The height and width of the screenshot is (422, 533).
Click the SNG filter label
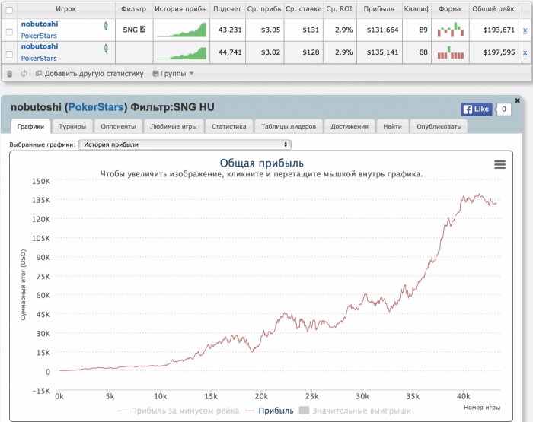(130, 30)
